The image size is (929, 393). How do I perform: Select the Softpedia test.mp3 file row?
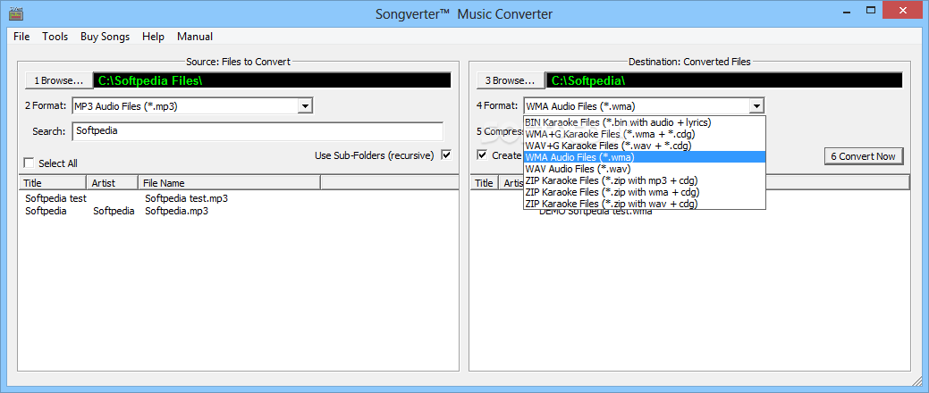(x=187, y=198)
